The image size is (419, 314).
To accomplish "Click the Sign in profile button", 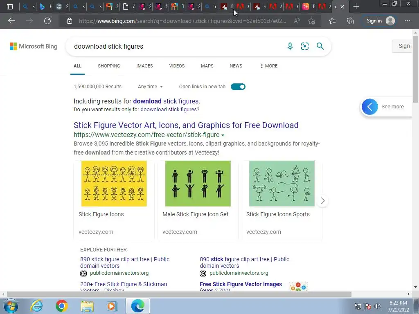I will (x=381, y=21).
